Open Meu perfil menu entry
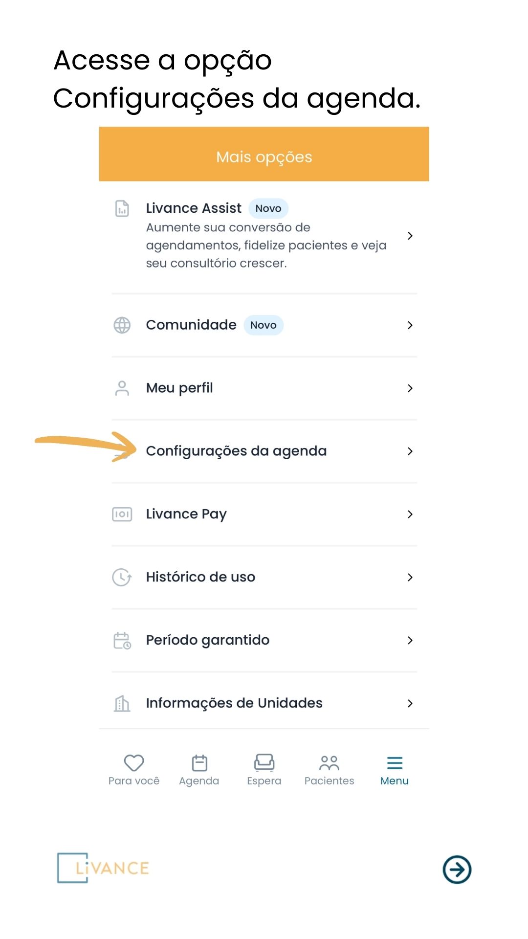The width and height of the screenshot is (528, 939). coord(264,388)
